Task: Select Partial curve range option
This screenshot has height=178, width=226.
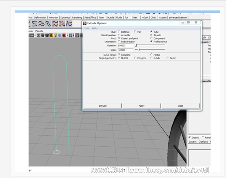Action: point(151,55)
